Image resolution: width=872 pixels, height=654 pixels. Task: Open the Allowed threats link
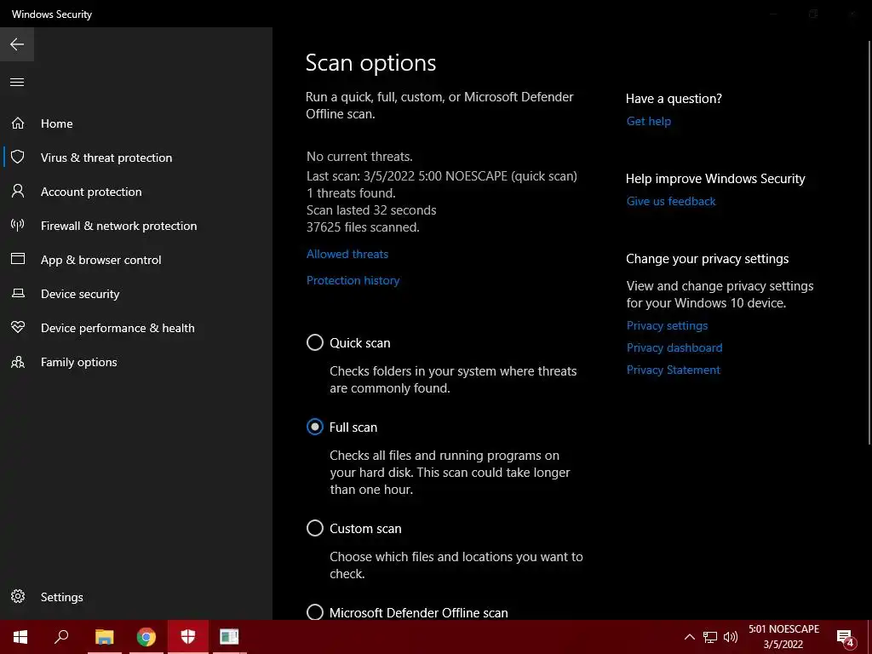(x=347, y=254)
